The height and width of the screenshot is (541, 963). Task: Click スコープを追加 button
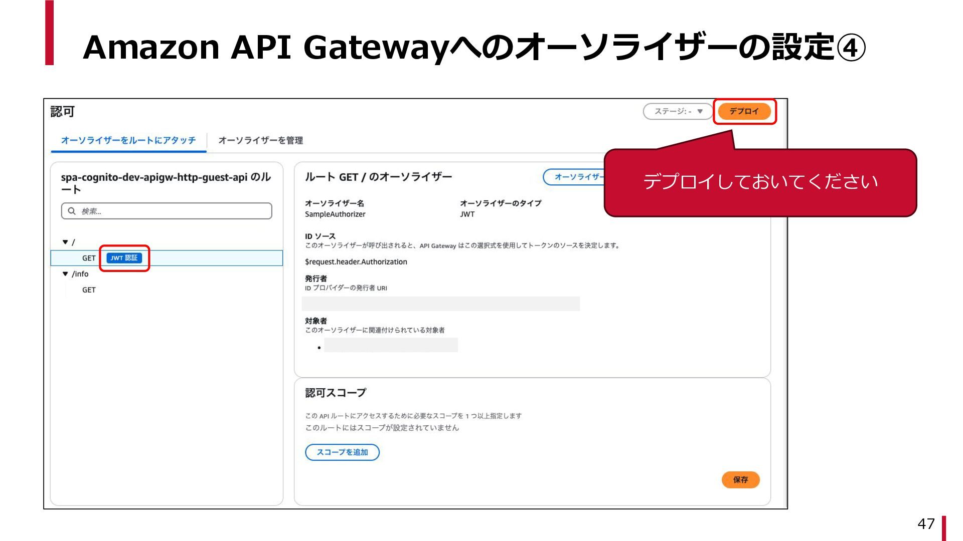[x=342, y=452]
